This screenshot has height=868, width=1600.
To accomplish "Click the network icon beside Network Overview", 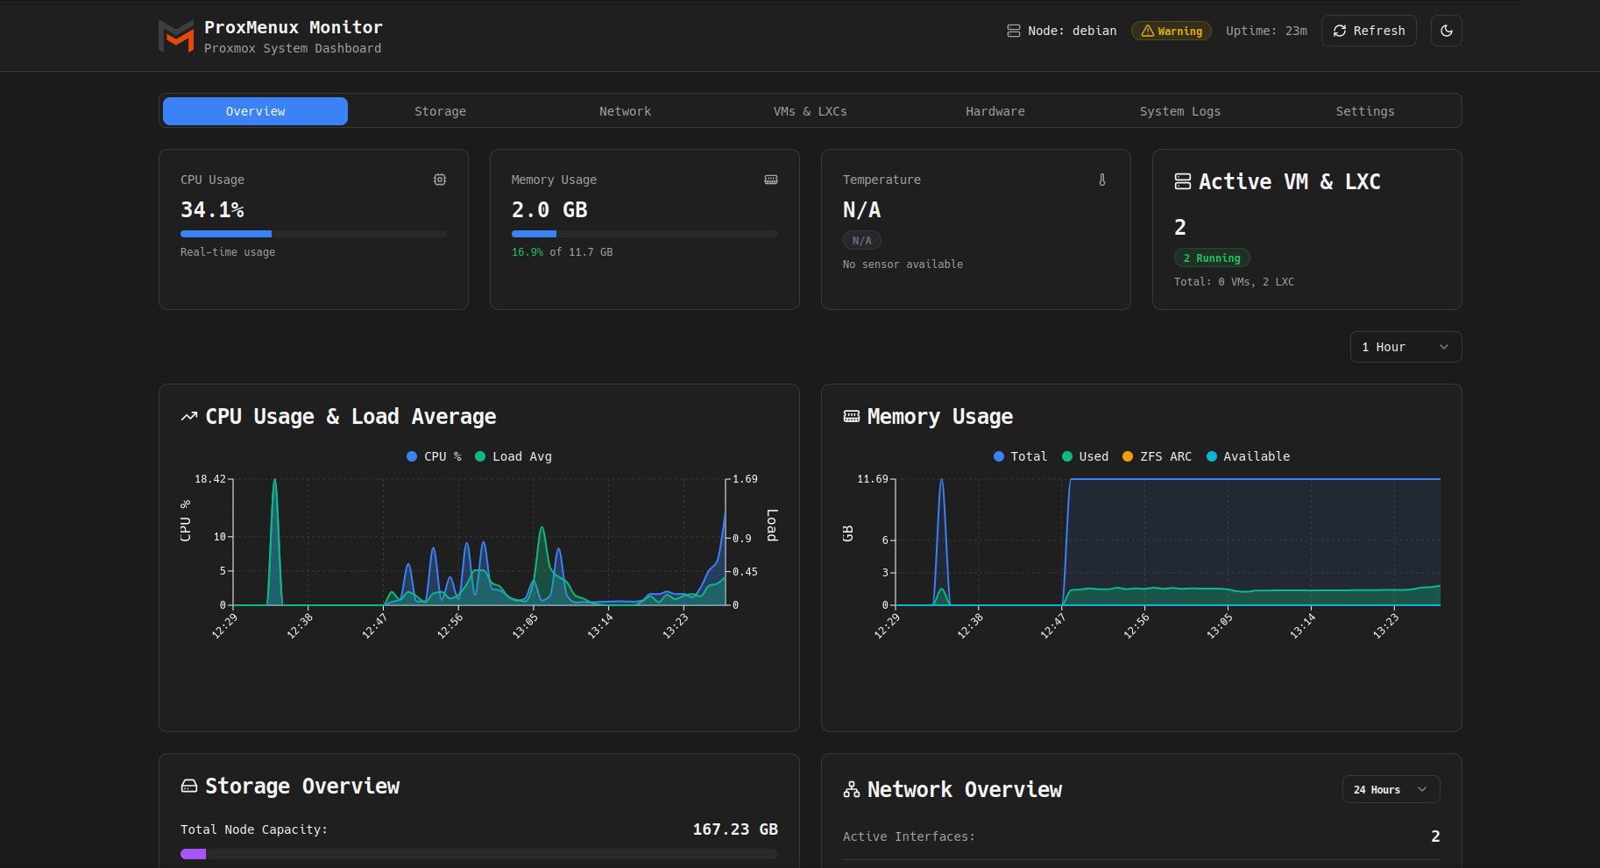I will click(852, 789).
